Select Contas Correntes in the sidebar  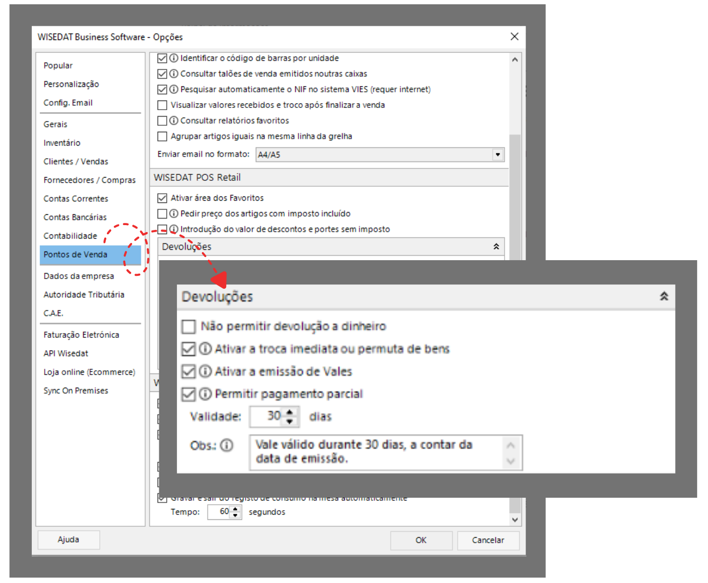(76, 199)
